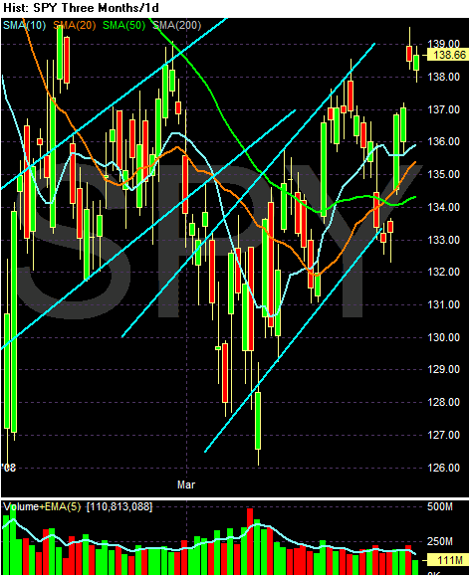The height and width of the screenshot is (578, 470).
Task: Click the 132.00 price axis label
Action: coord(444,272)
